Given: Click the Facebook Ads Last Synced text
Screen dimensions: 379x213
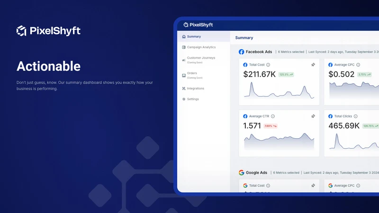Looking at the screenshot, I should tap(343, 52).
